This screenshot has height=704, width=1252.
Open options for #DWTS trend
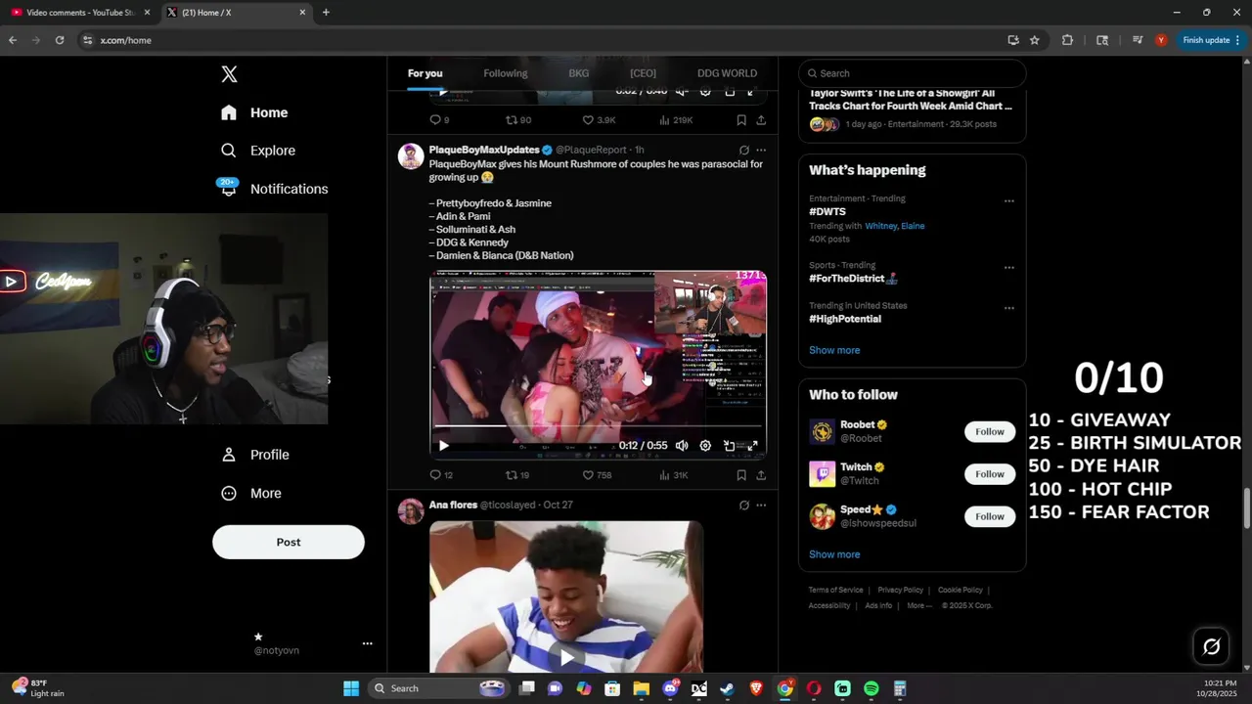pos(1008,201)
